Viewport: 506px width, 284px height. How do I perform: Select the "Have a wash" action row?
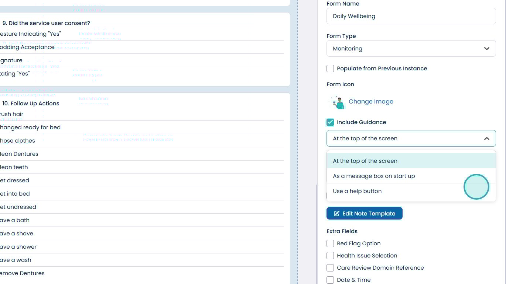(x=142, y=260)
